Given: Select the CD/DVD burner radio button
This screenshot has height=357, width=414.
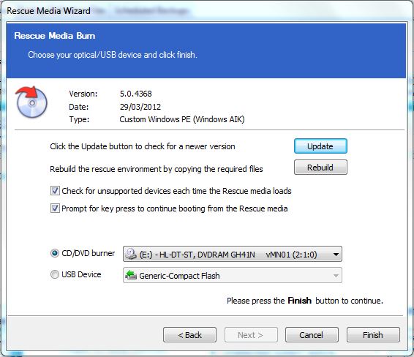Looking at the screenshot, I should tap(54, 253).
